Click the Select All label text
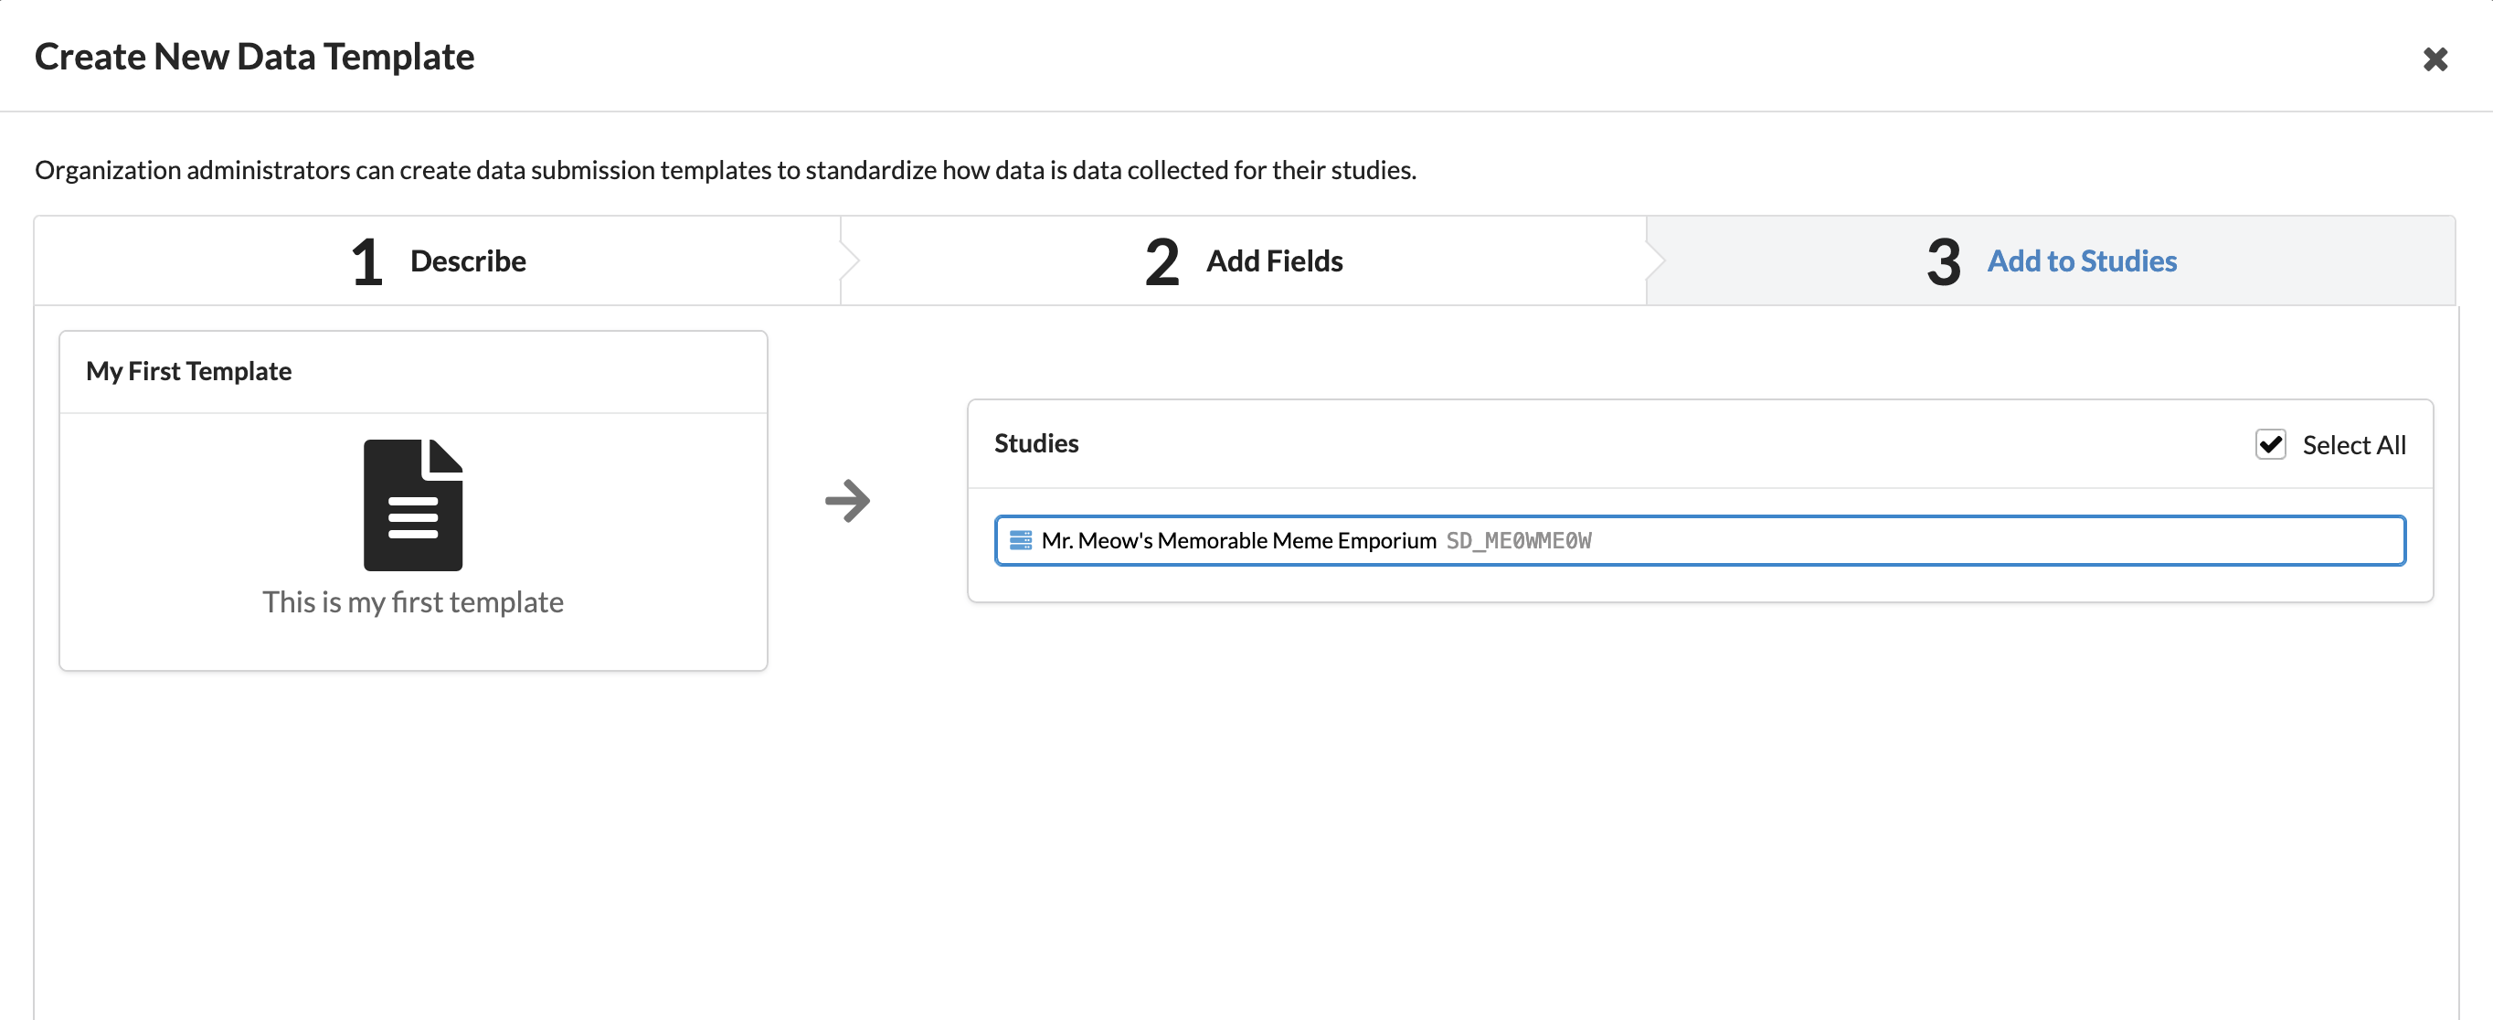 tap(2356, 445)
